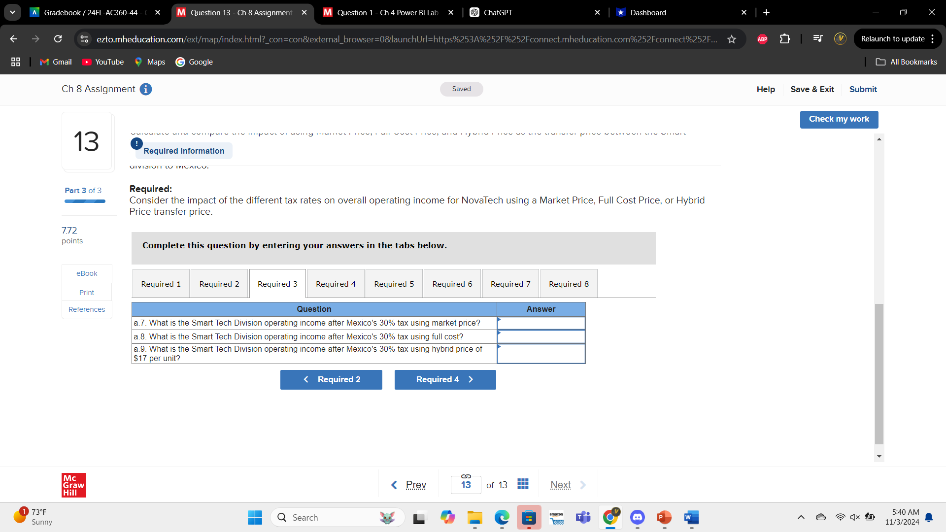This screenshot has width=946, height=532.
Task: Switch to the Required 6 tab
Action: [x=452, y=283]
